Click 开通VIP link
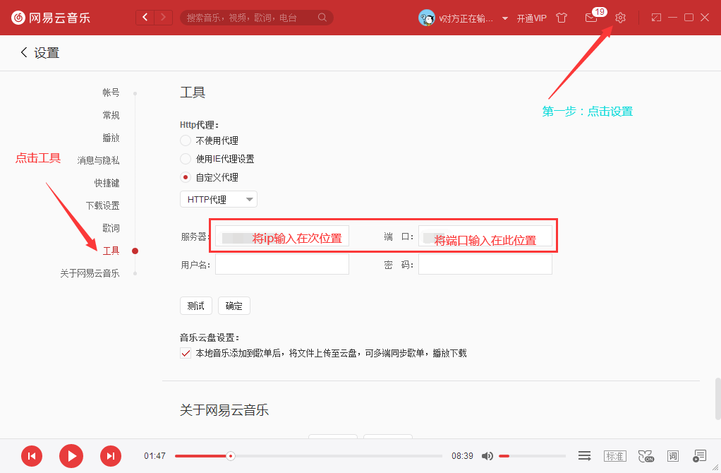 coord(531,18)
